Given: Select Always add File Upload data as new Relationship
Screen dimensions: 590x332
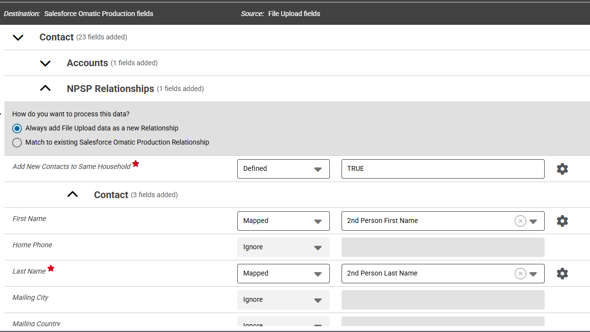Looking at the screenshot, I should coord(17,129).
